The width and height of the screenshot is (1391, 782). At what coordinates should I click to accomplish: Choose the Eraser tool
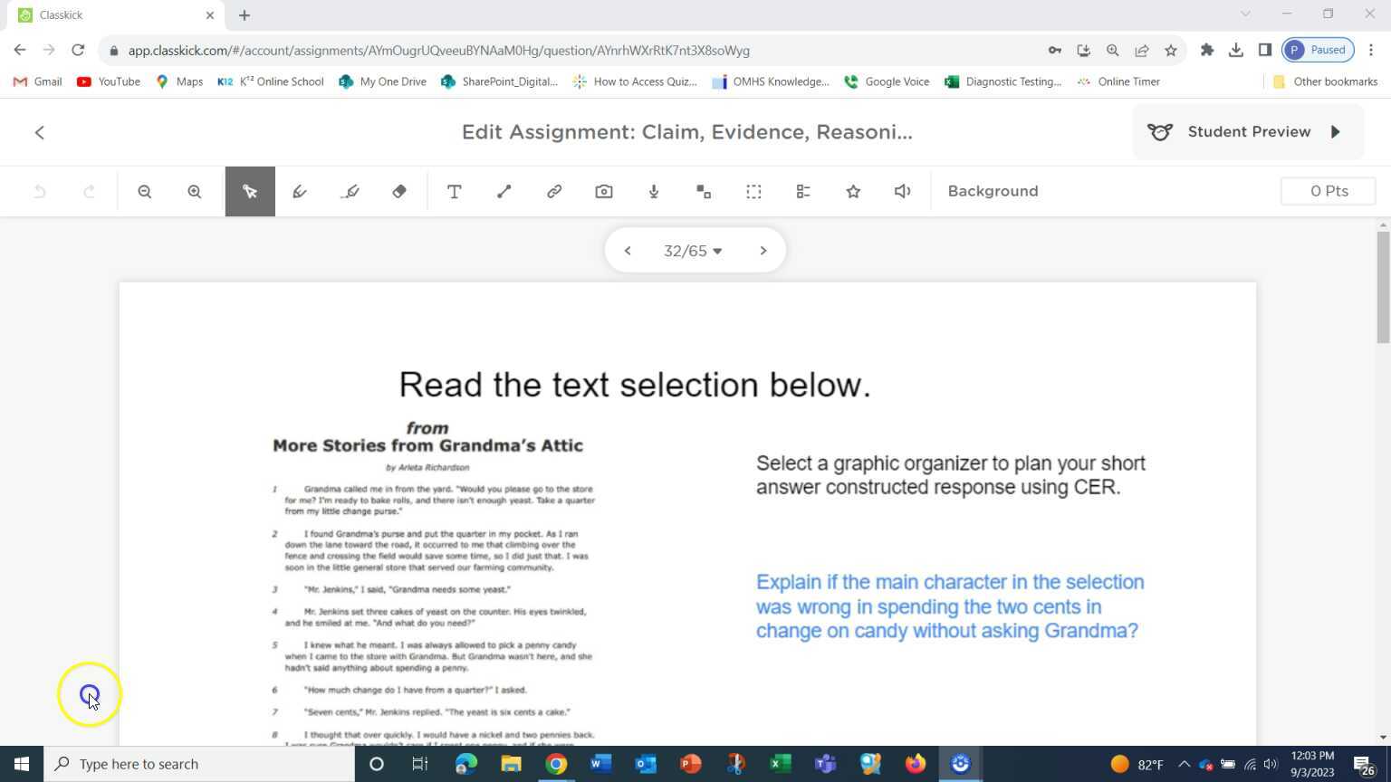[398, 191]
